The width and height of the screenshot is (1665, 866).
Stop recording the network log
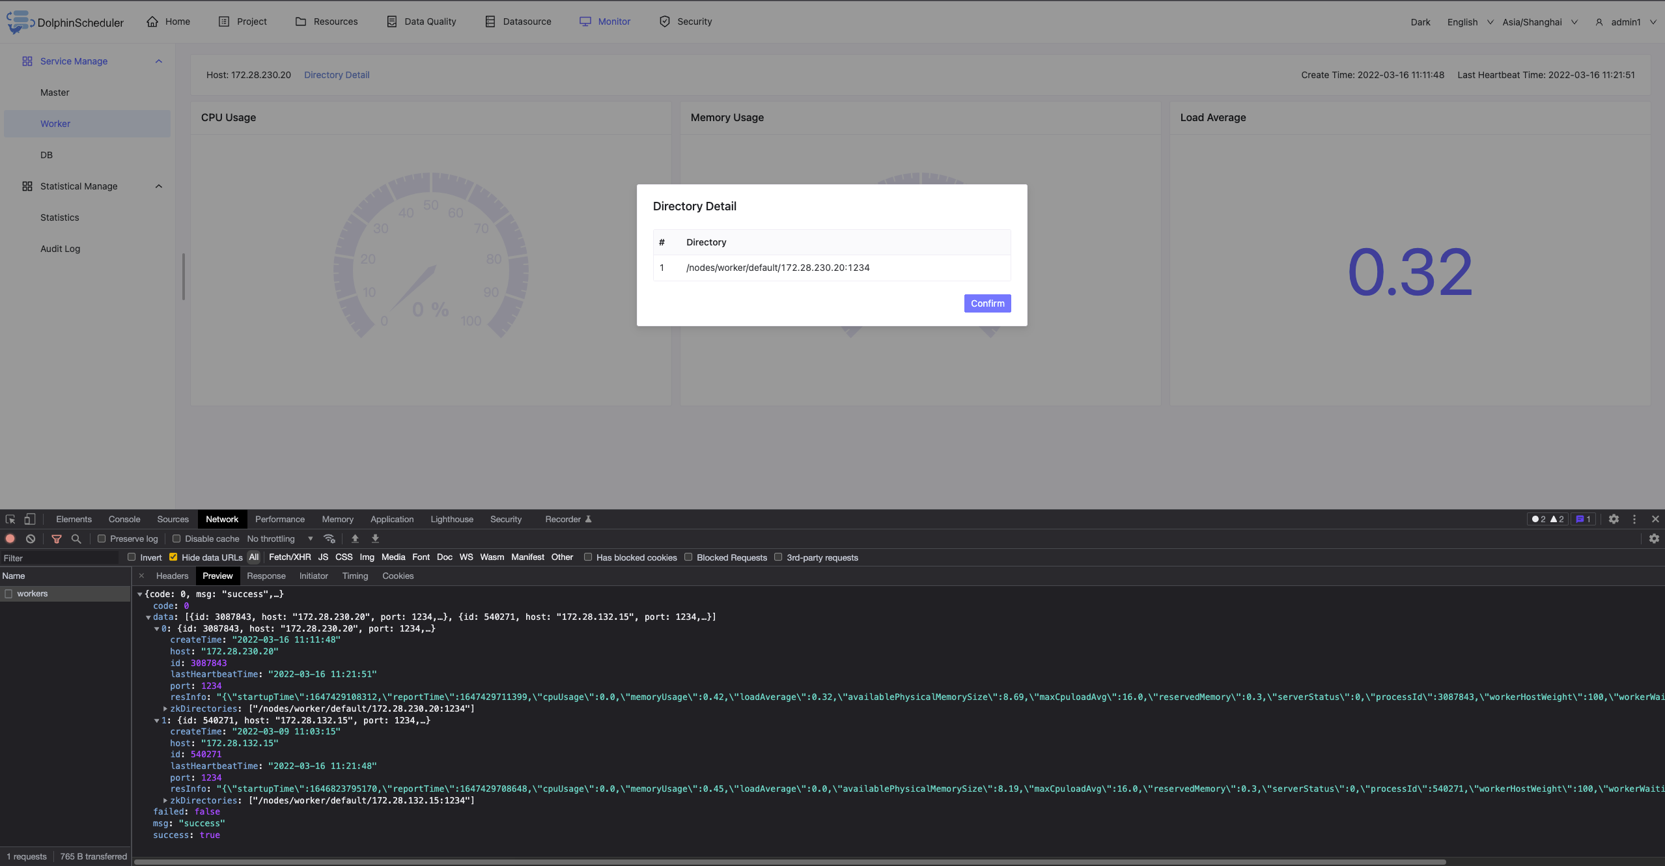click(10, 538)
